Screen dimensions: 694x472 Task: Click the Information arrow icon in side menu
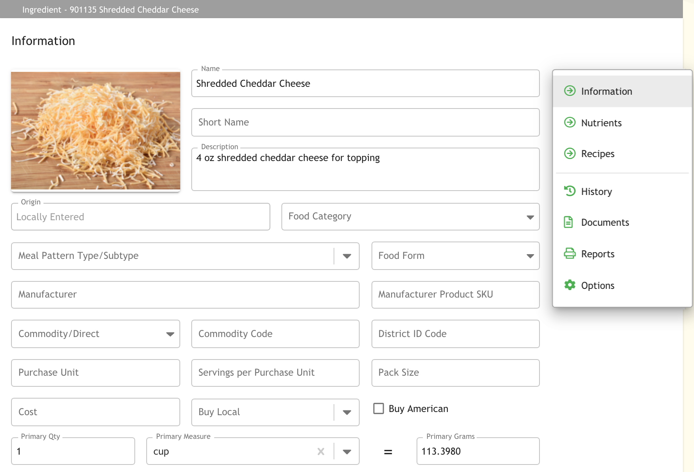pyautogui.click(x=570, y=91)
